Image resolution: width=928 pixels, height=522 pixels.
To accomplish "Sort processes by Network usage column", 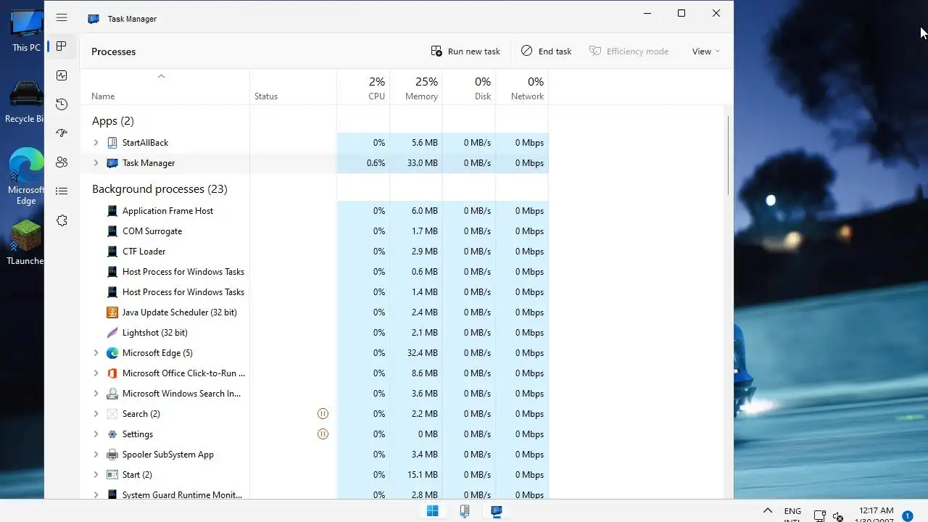I will [x=522, y=87].
